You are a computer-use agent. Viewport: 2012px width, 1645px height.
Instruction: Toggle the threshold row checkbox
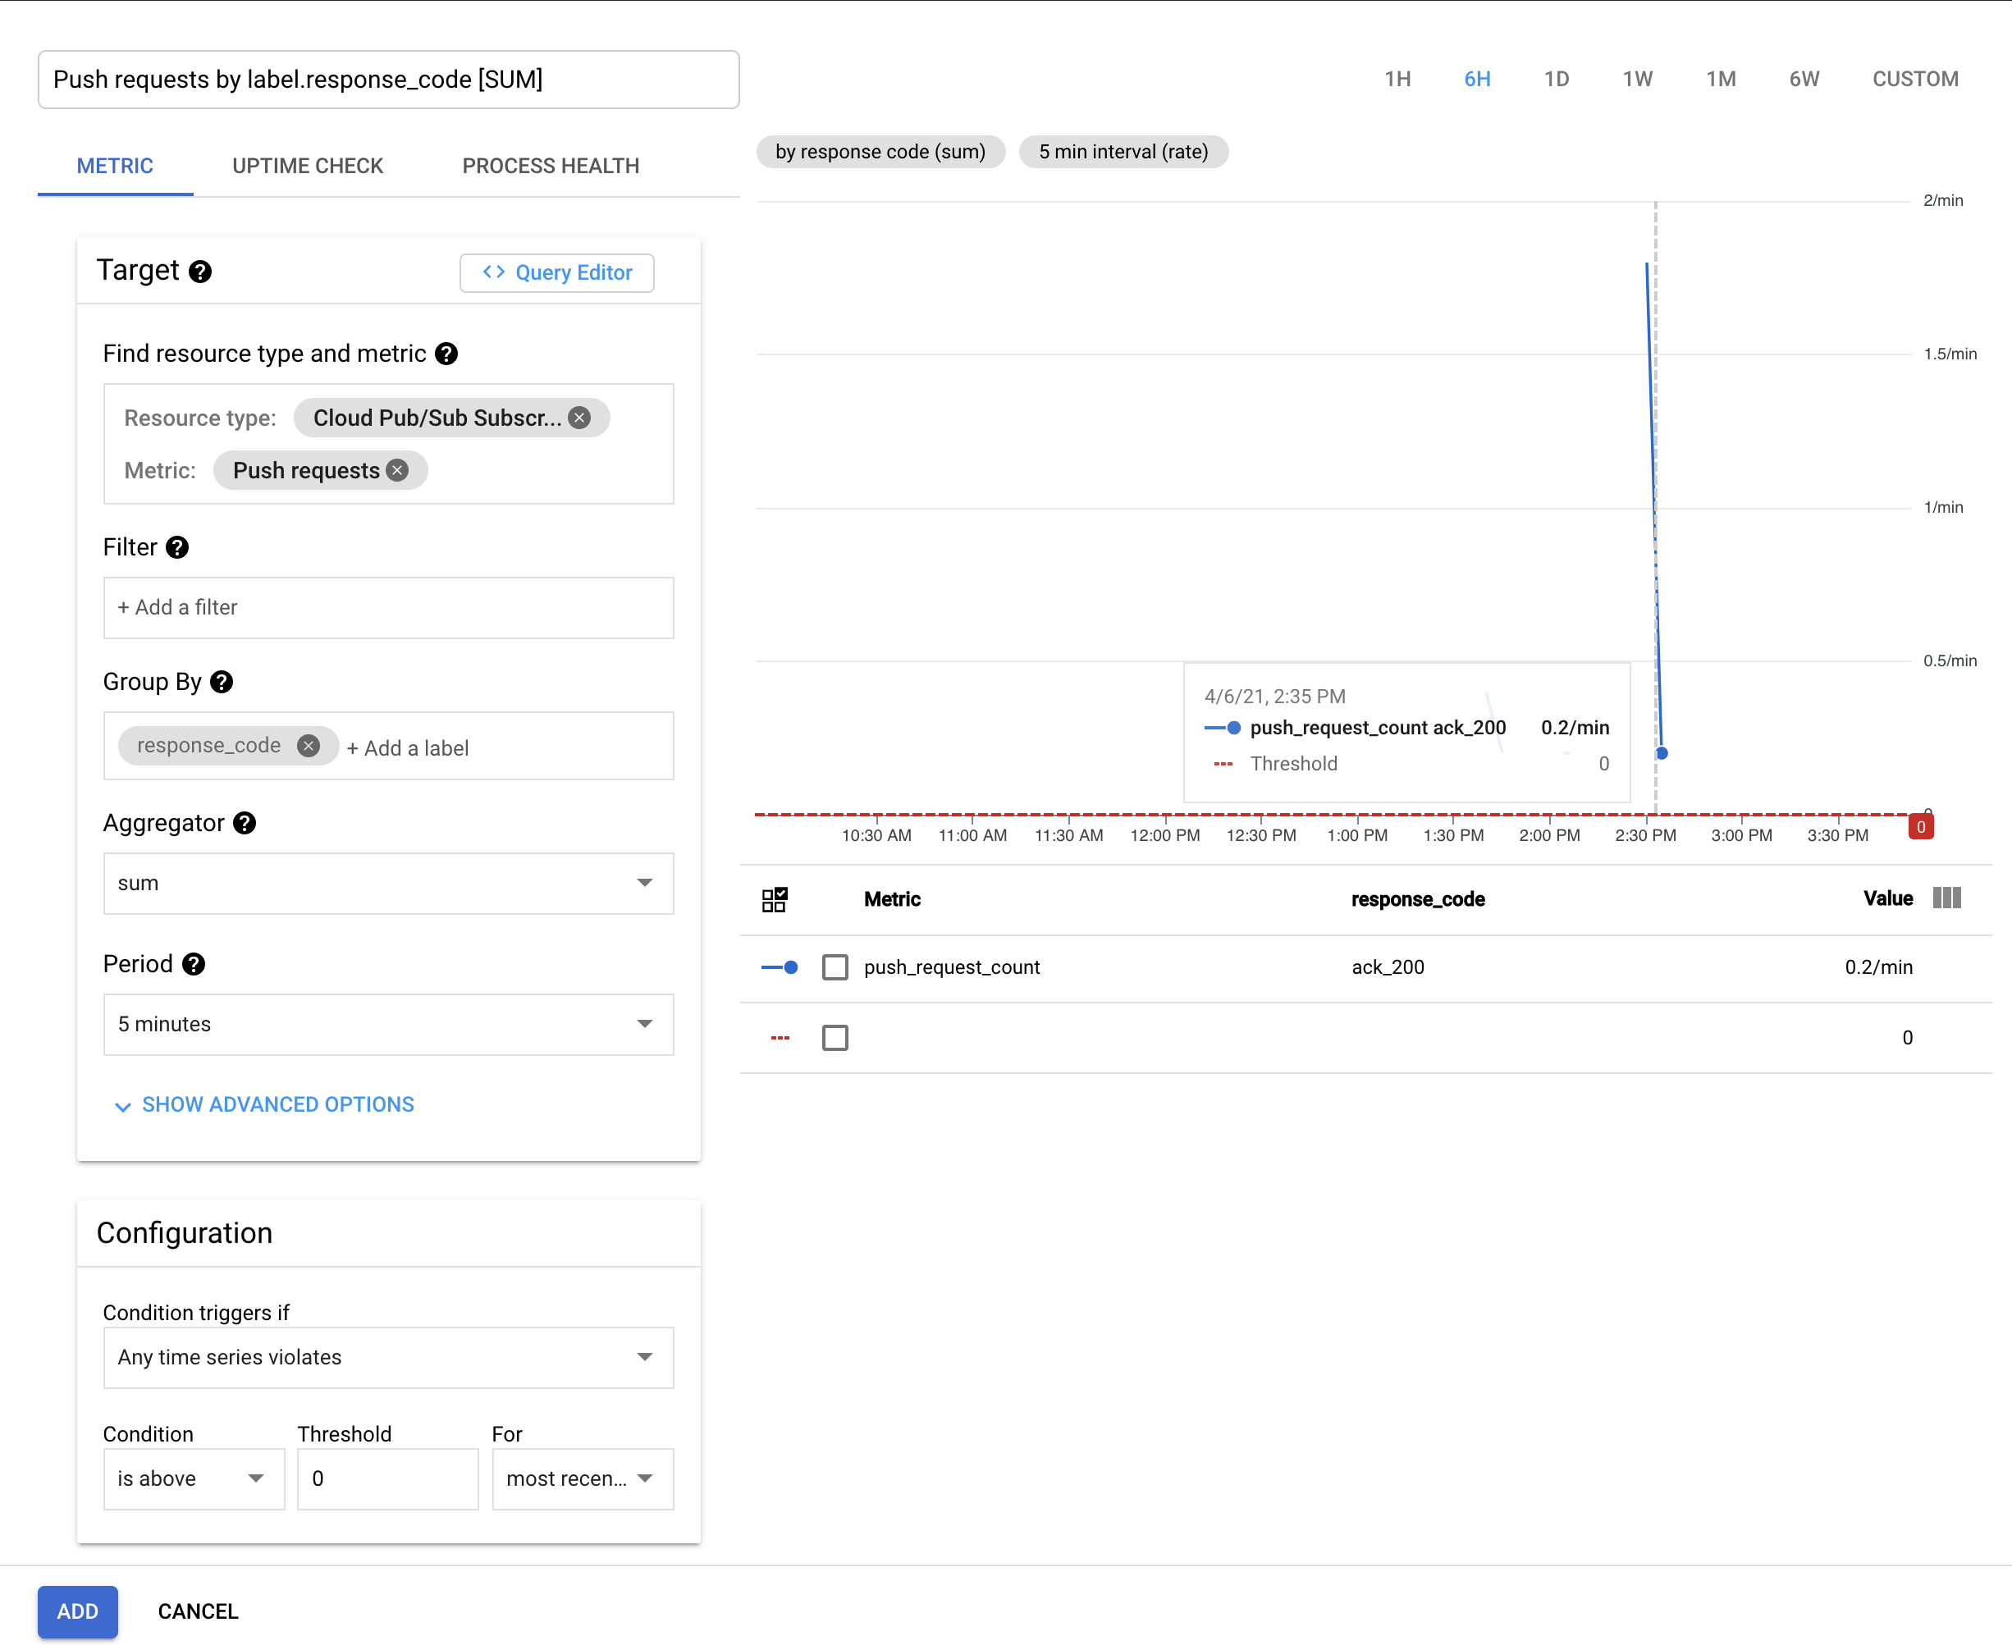pos(835,1037)
